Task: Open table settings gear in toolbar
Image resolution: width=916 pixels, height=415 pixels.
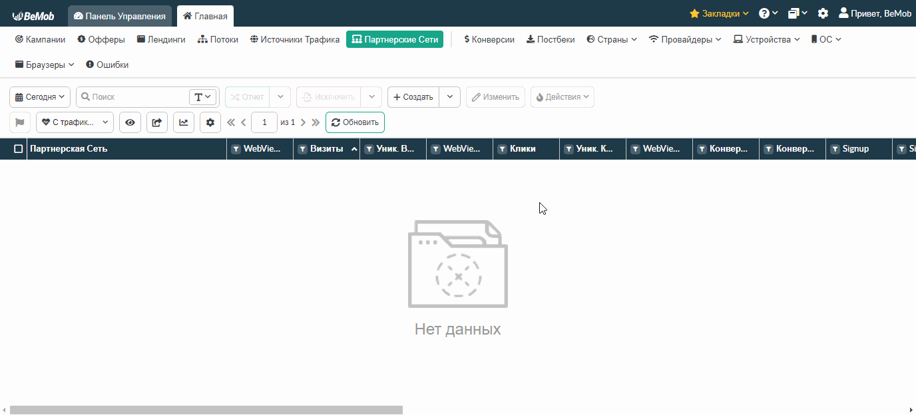Action: click(210, 122)
